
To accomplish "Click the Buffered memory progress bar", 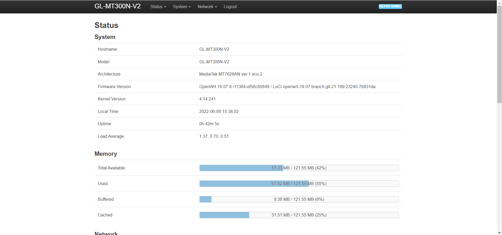I will coord(299,199).
